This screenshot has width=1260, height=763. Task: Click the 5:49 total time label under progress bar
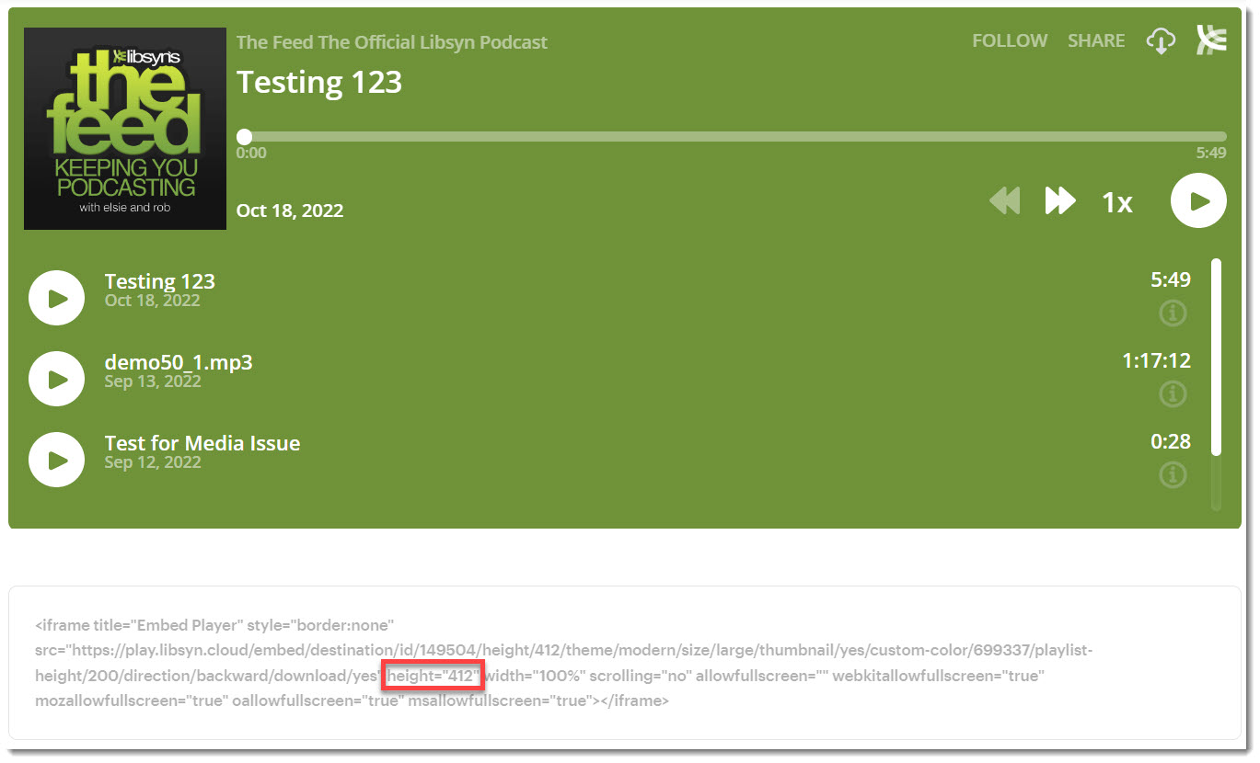coord(1211,154)
